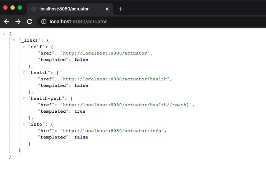Go back to the previous page
266x178 pixels.
coord(6,22)
